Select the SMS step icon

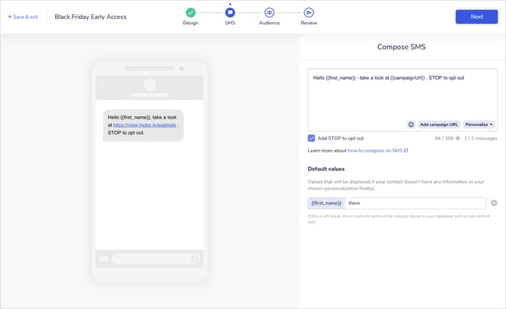pos(230,13)
